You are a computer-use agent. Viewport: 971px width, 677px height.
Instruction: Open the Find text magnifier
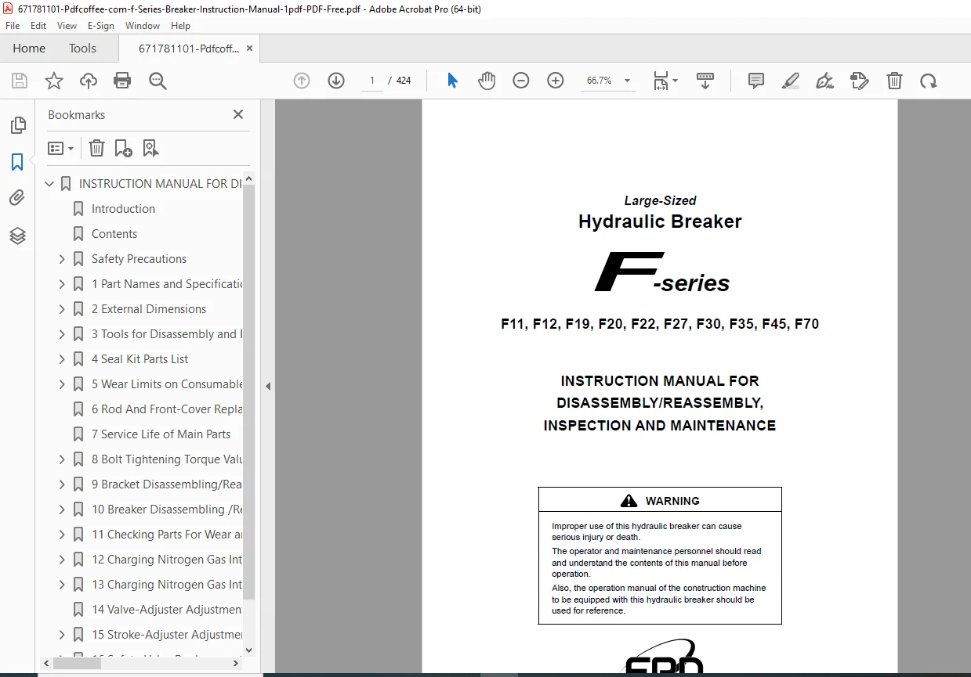point(158,81)
